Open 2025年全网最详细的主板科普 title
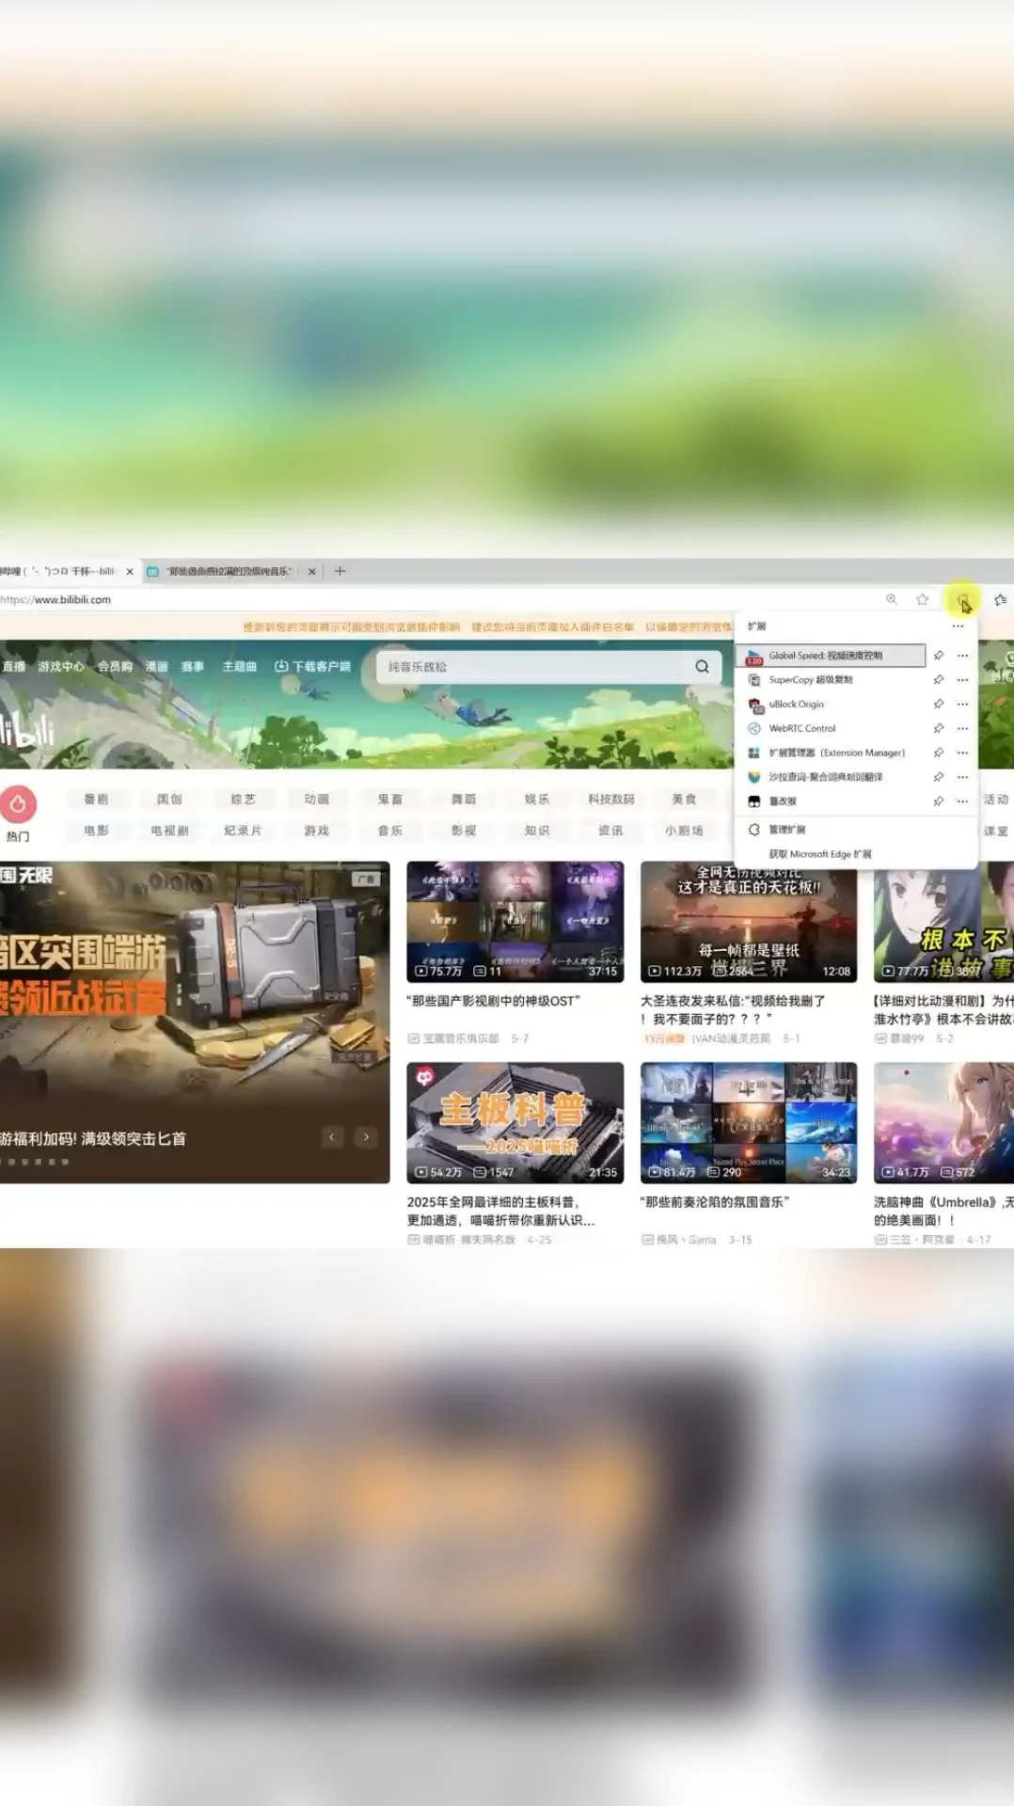 500,1211
